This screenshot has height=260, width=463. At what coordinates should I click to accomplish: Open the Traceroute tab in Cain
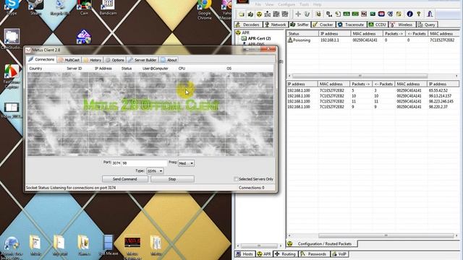(351, 25)
